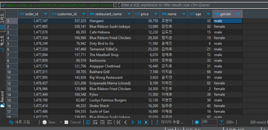Click the export data (데이터 추출) button
268x130 pixels.
(169, 122)
